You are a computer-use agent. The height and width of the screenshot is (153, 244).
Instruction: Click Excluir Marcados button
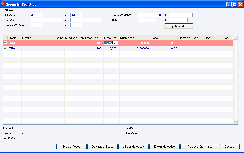pos(164,147)
